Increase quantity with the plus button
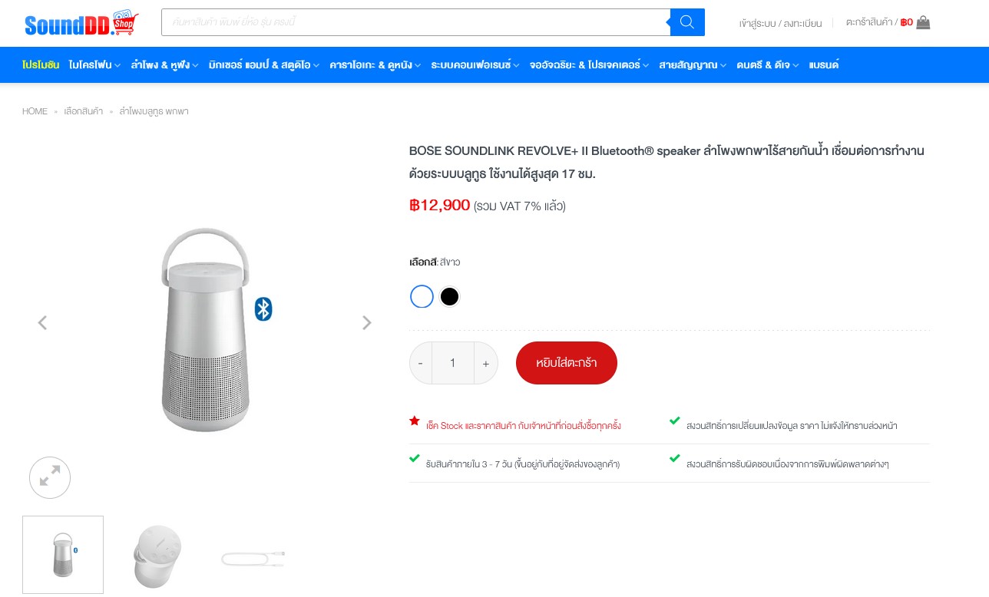The image size is (989, 597). tap(486, 363)
